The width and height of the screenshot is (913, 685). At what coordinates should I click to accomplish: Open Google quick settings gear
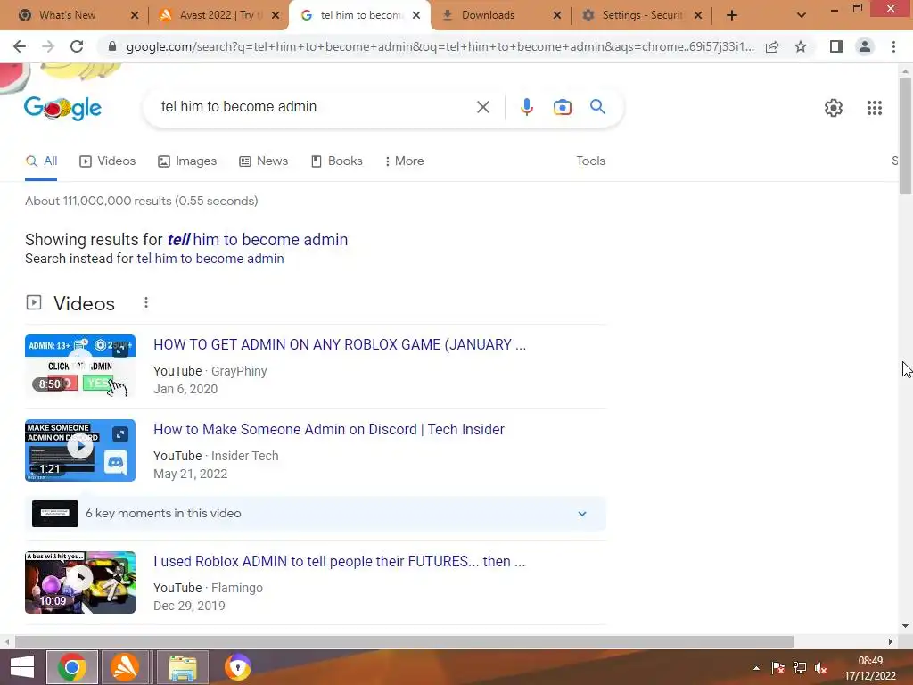pos(834,108)
